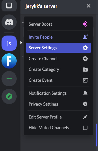Image resolution: width=98 pixels, height=151 pixels.
Task: Click the channel list scrollbar thumb
Action: [96, 135]
